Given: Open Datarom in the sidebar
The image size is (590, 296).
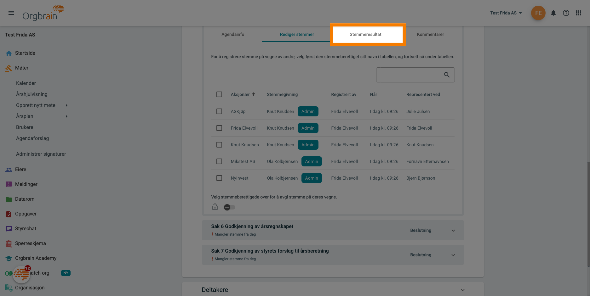Looking at the screenshot, I should click(x=25, y=199).
